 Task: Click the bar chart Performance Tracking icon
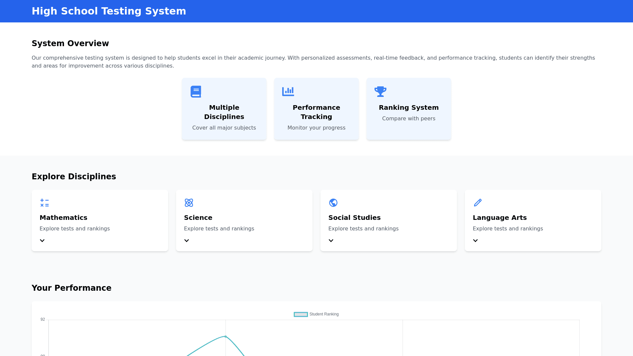(x=288, y=92)
